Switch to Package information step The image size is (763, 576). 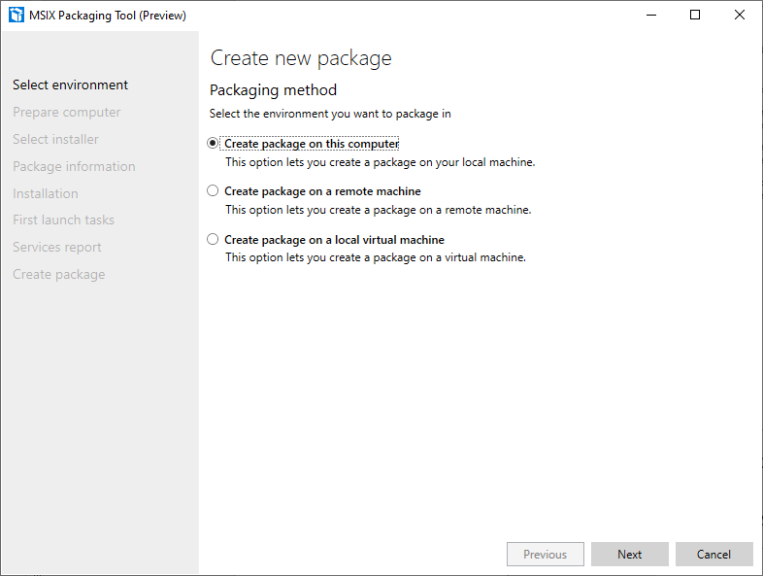[x=74, y=166]
